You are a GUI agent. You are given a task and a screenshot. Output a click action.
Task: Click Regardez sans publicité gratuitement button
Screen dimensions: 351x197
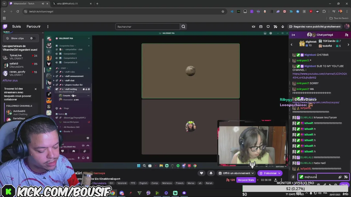click(315, 27)
